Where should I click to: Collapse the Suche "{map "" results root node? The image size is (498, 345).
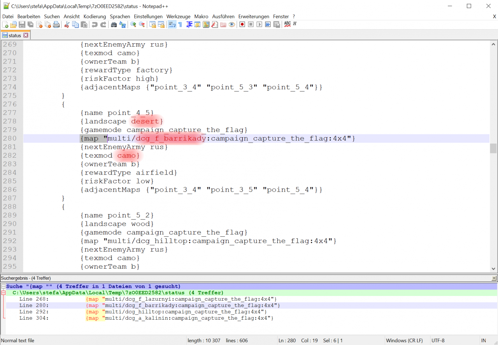click(3, 287)
